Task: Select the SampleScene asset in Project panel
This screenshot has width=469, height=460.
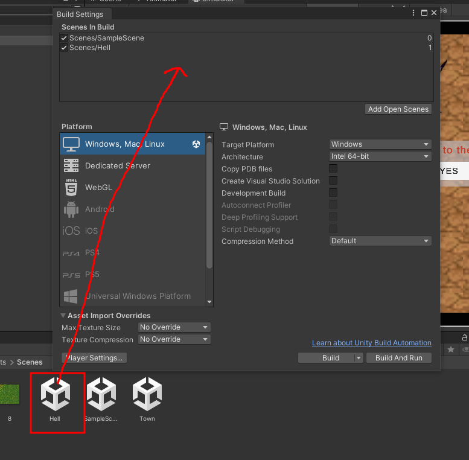Action: tap(101, 394)
